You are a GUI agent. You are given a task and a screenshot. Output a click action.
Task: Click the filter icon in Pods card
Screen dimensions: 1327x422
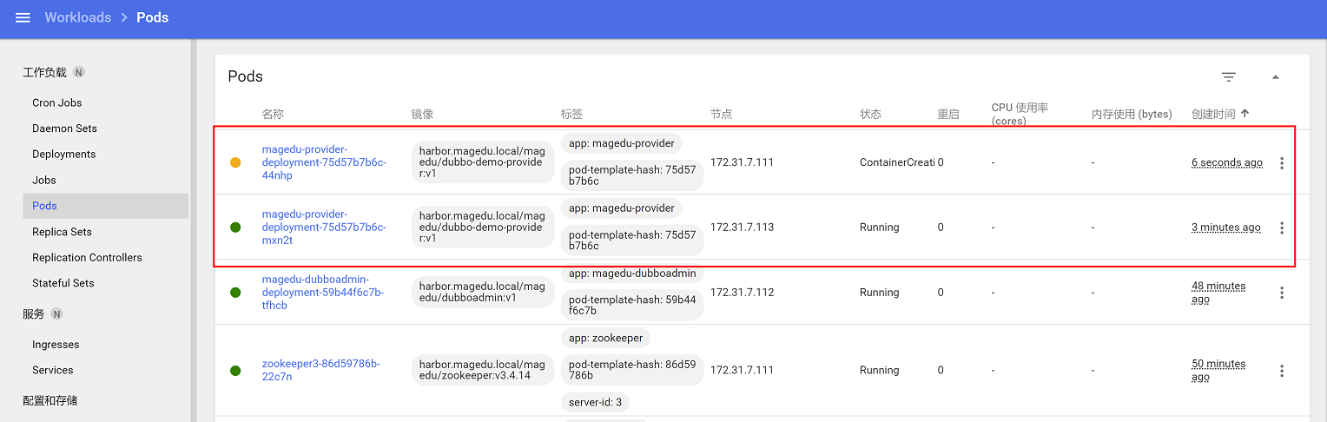1228,77
